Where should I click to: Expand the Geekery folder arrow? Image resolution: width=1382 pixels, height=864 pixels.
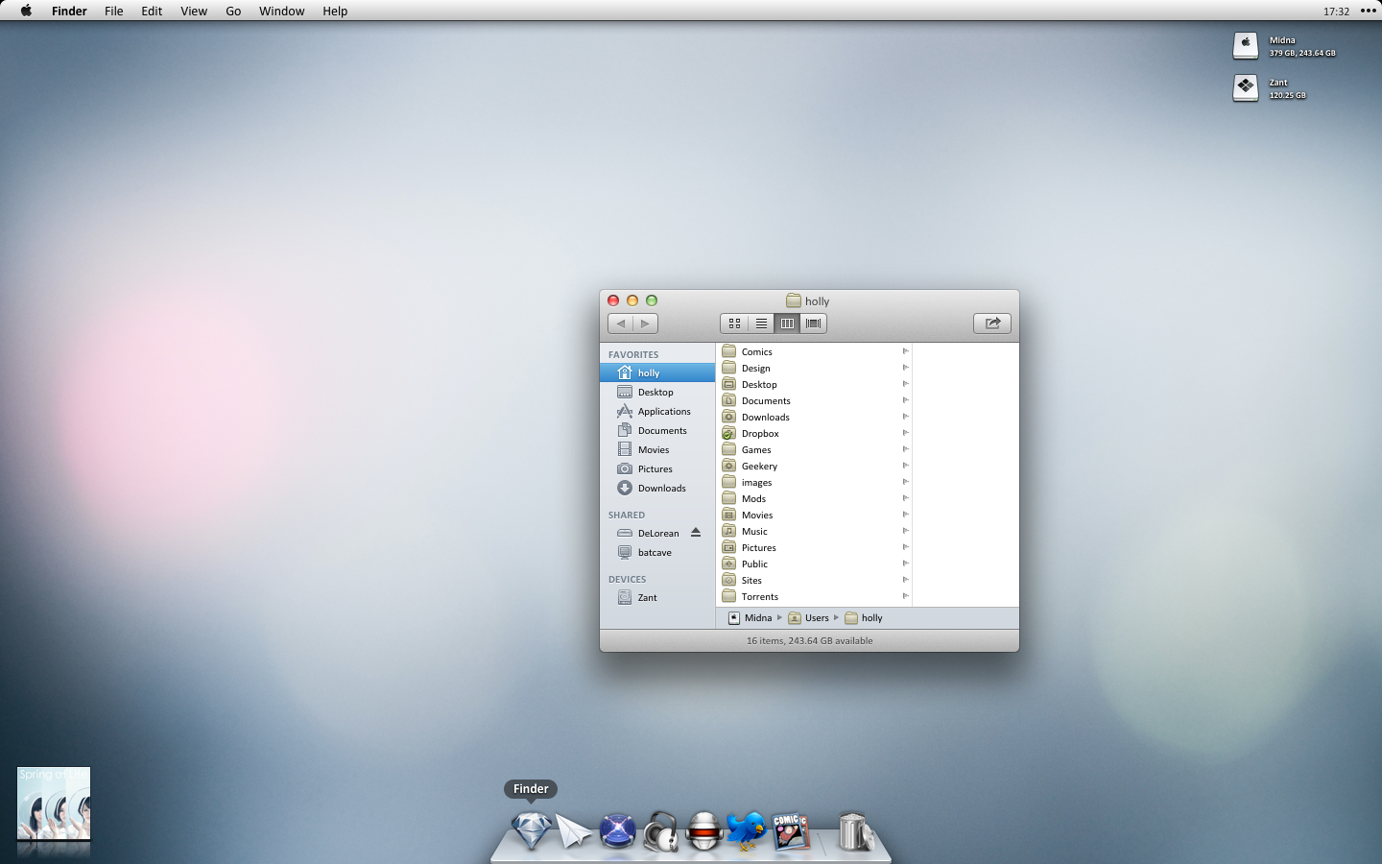tap(905, 466)
